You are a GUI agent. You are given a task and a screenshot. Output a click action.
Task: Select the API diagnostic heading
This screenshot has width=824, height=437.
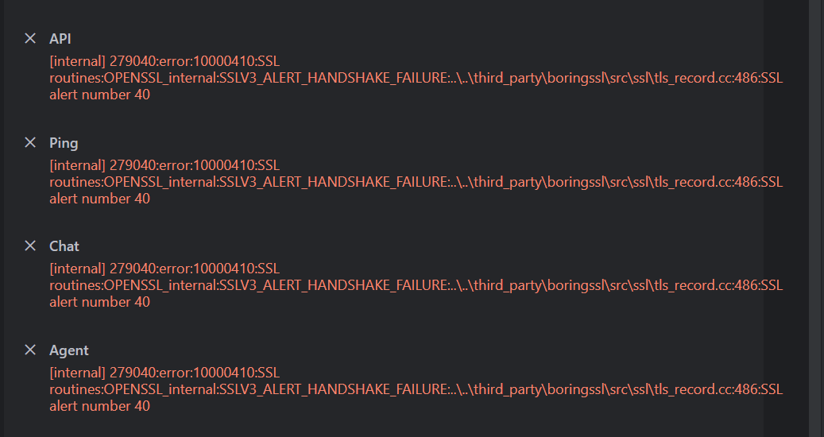(x=60, y=39)
